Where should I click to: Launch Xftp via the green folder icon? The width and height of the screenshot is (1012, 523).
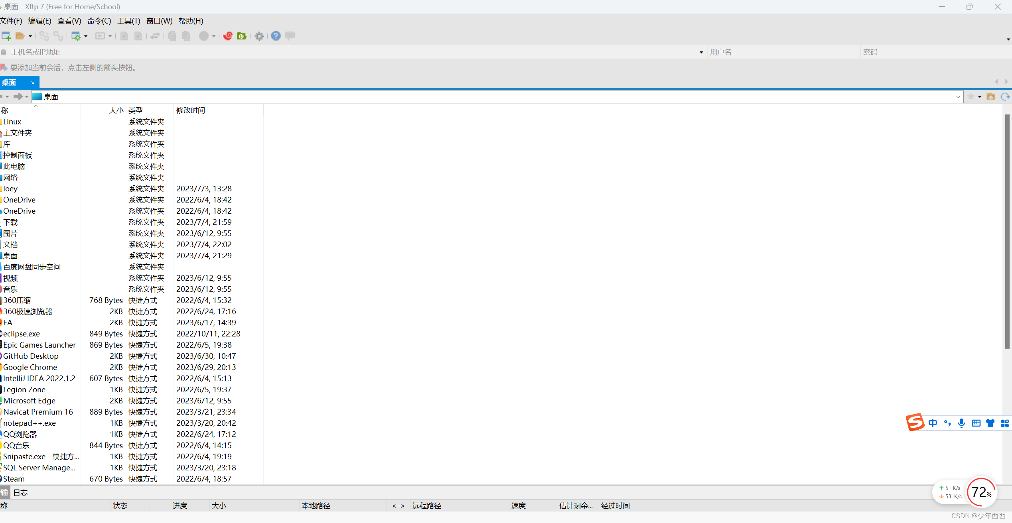pos(242,36)
